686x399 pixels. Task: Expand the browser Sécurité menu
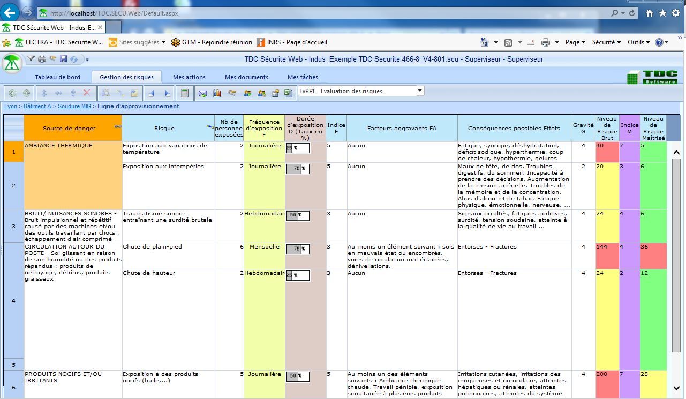pos(606,42)
